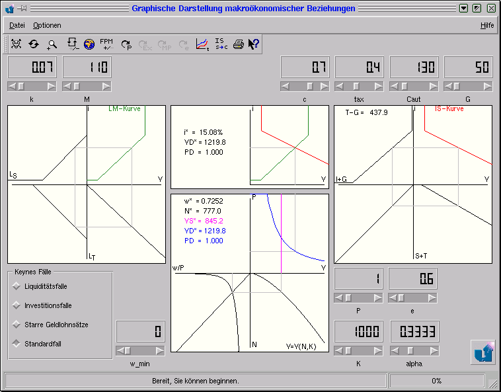This screenshot has height=392, width=501.
Task: Click the circular refresh arrows icon
Action: point(34,44)
